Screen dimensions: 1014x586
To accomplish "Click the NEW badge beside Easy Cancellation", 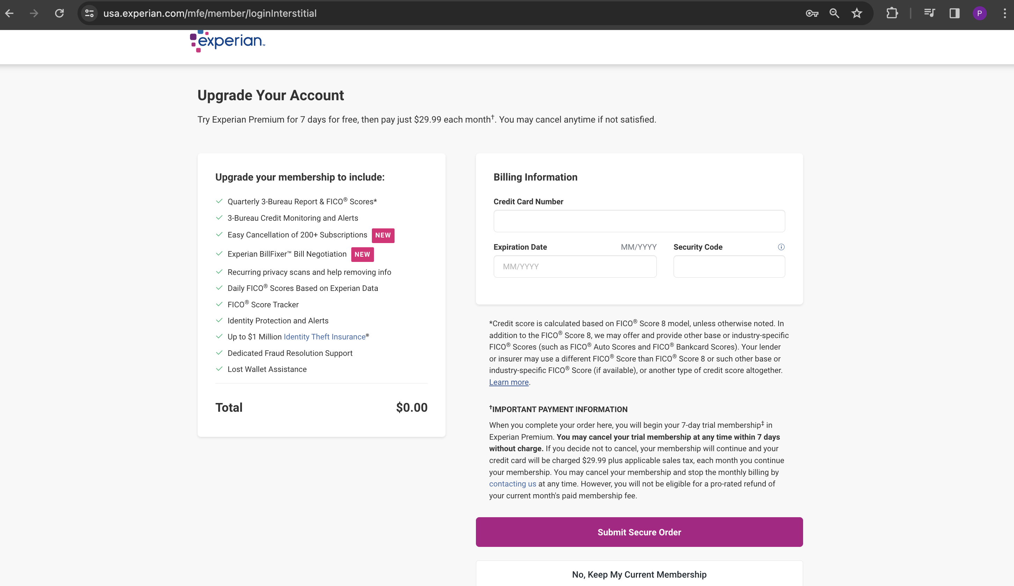I will click(383, 235).
